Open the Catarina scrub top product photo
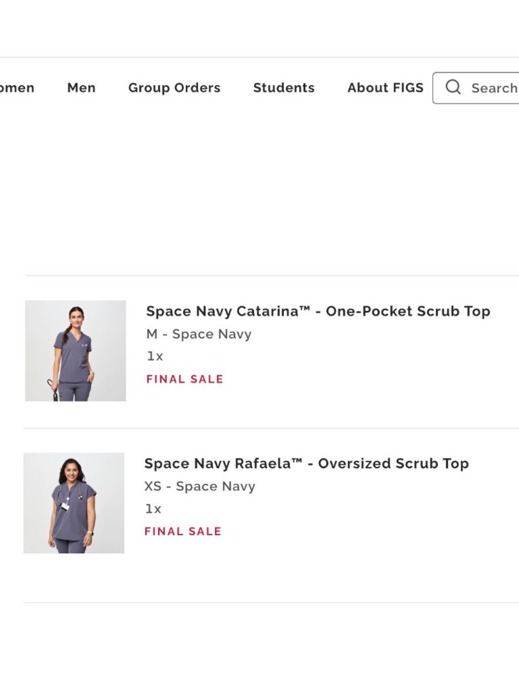This screenshot has width=519, height=692. click(x=75, y=350)
